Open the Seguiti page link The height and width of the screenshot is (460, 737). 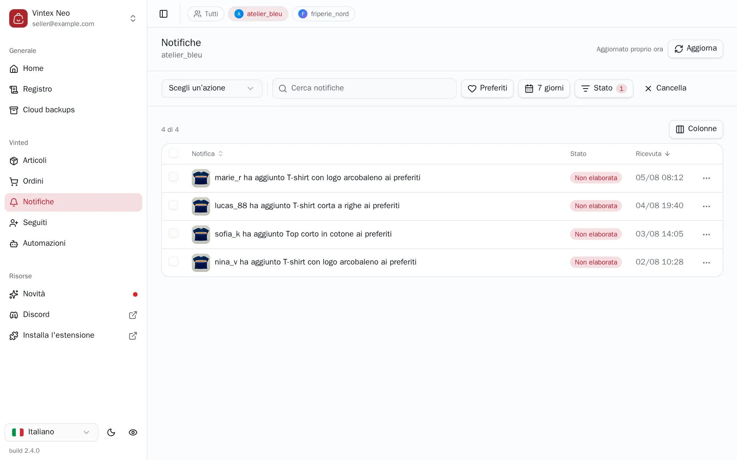click(73, 223)
